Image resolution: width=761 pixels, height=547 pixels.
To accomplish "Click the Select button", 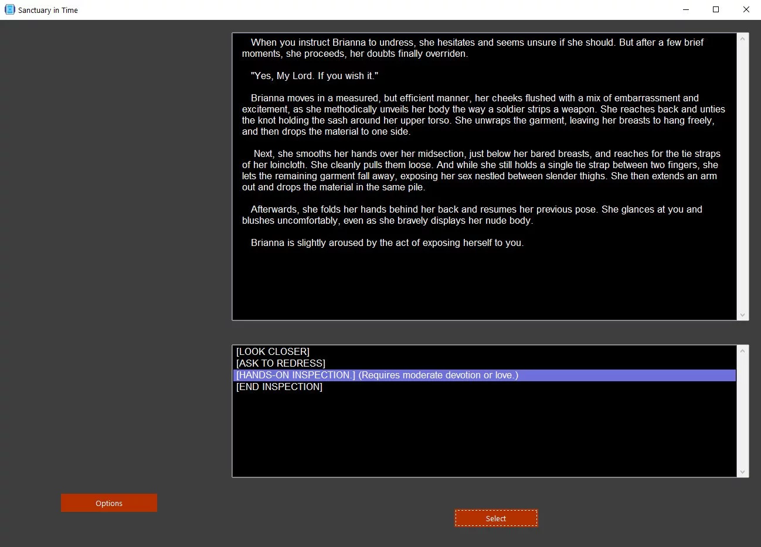I will pos(496,518).
